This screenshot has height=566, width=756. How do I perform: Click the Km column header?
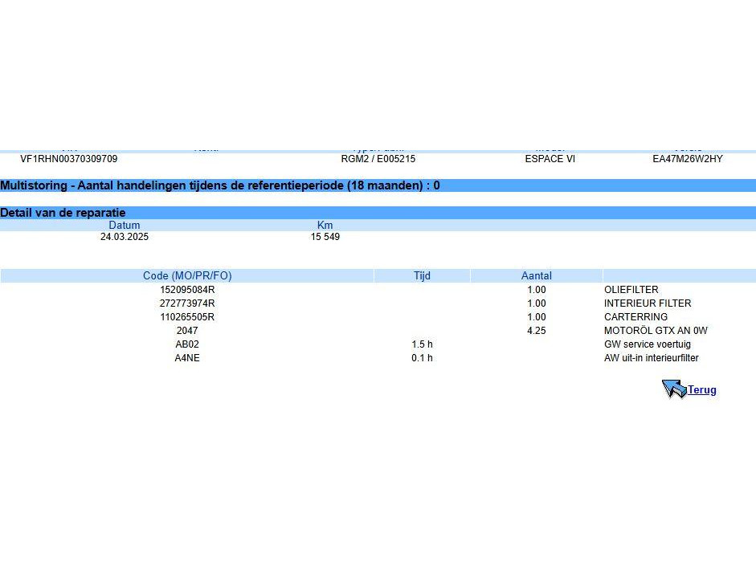point(325,226)
